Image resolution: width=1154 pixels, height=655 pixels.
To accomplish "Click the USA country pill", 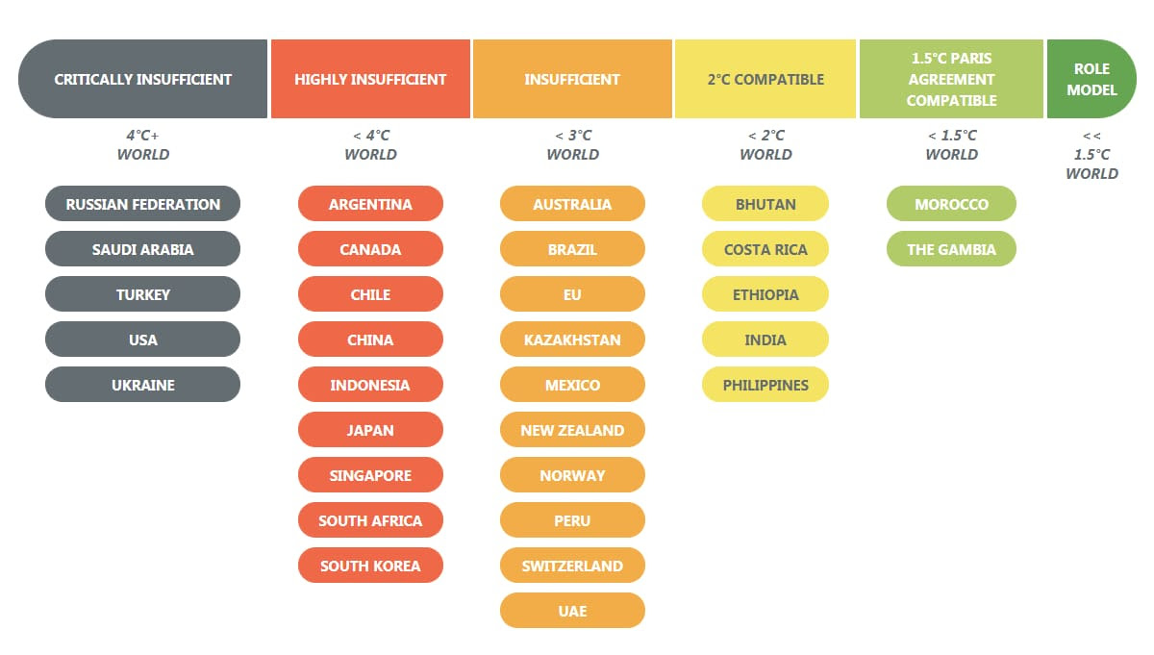I will [x=142, y=340].
